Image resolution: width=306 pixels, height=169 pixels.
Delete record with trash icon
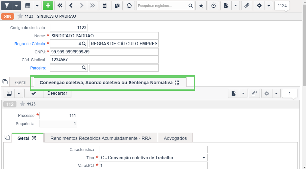(x=105, y=6)
